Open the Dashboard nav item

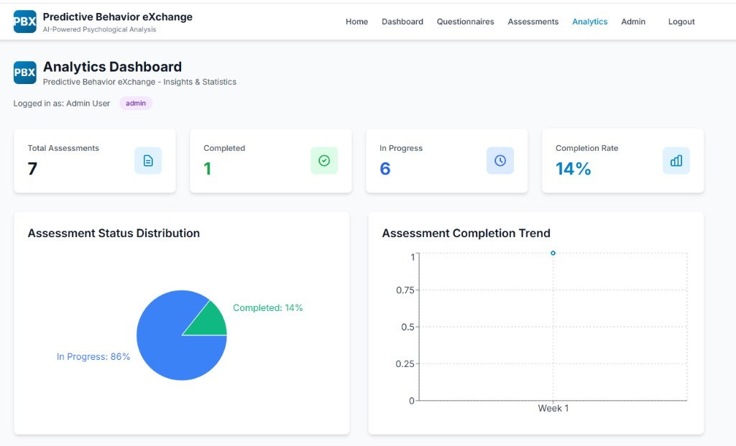point(402,22)
